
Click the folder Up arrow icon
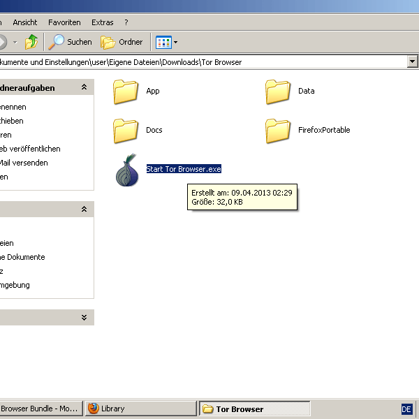pos(31,42)
